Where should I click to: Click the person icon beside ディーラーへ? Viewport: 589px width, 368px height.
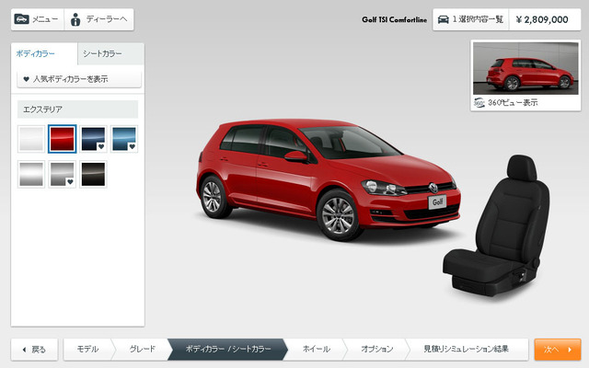[x=75, y=19]
